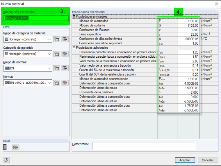
Task: Click Cancelar button
Action: (208, 160)
